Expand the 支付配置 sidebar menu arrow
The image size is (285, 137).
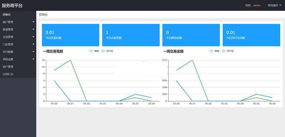coord(33,52)
